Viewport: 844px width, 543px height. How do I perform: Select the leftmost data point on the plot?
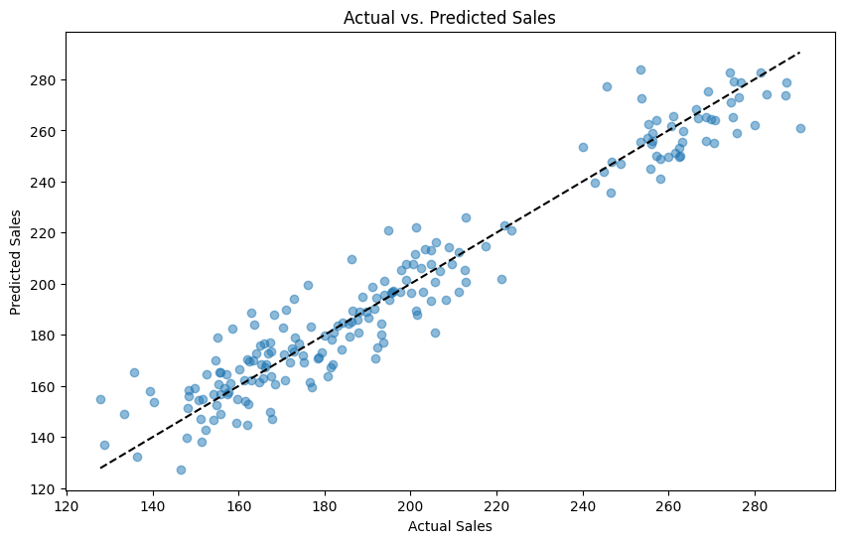pos(100,399)
